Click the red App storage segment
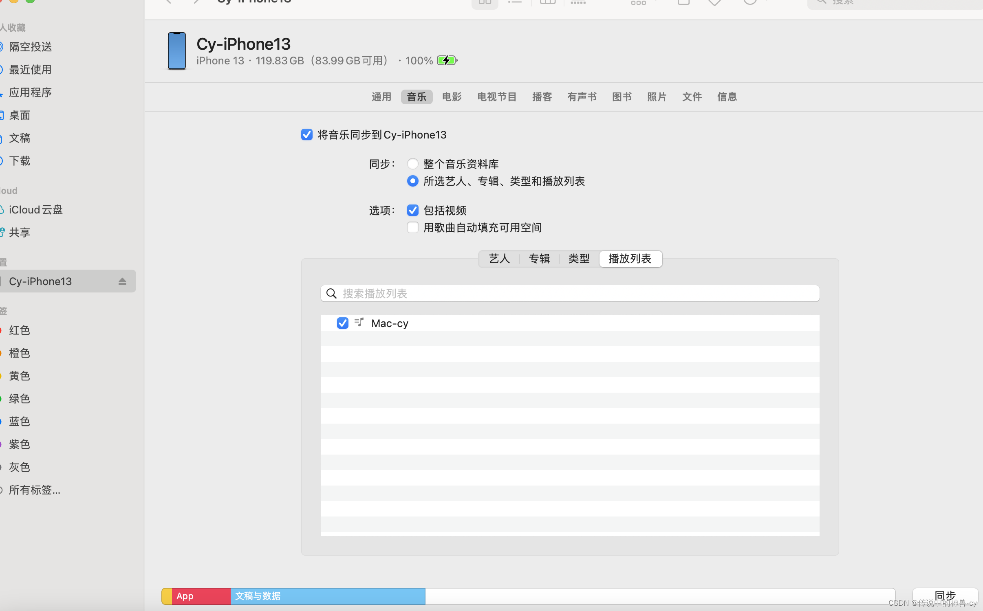983x611 pixels. (201, 596)
